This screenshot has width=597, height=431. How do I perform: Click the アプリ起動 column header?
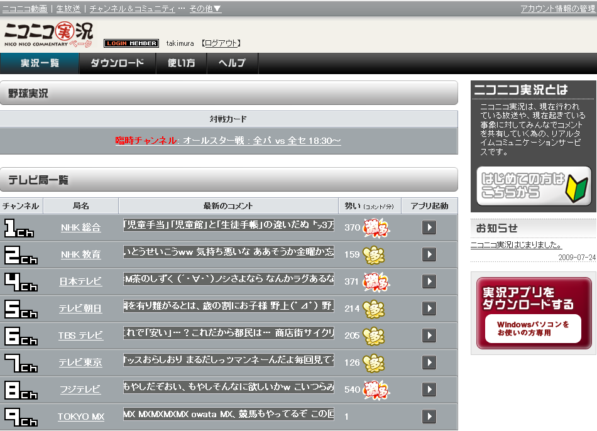pyautogui.click(x=429, y=206)
